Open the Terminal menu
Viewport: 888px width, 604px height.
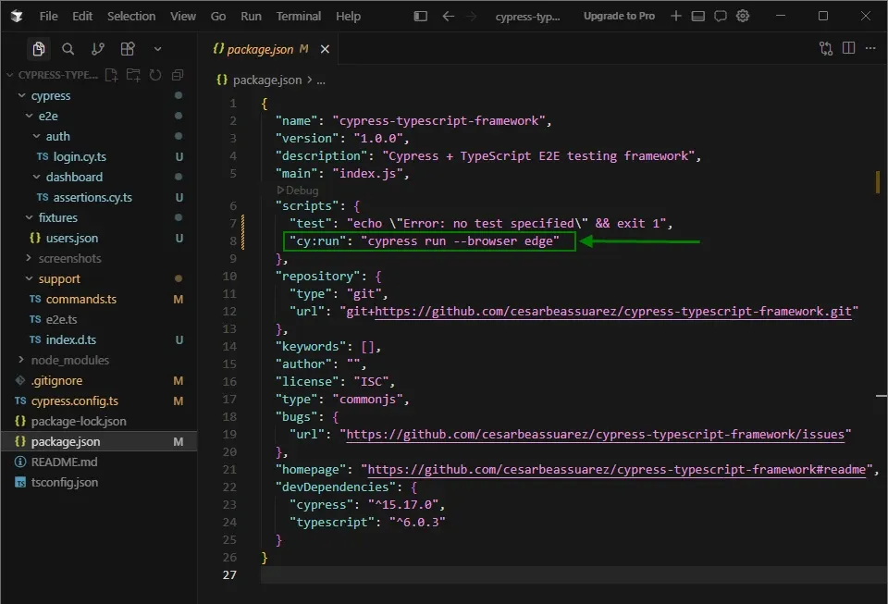(299, 16)
